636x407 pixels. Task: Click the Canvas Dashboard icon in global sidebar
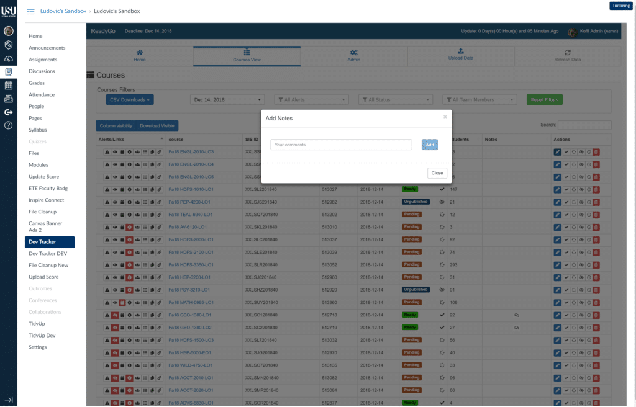(9, 59)
